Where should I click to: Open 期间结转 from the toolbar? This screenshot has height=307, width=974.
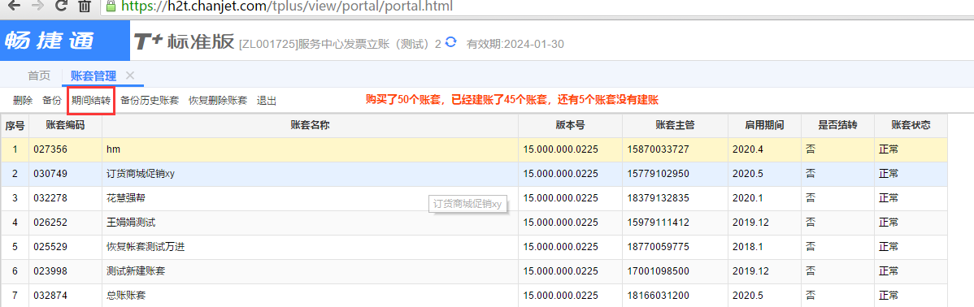(91, 100)
